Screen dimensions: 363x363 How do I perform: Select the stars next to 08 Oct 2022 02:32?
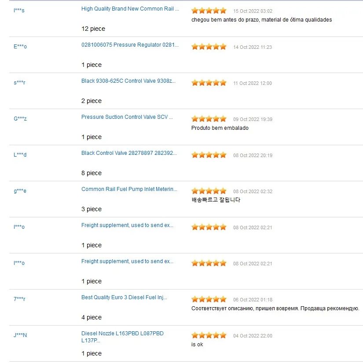coord(209,191)
